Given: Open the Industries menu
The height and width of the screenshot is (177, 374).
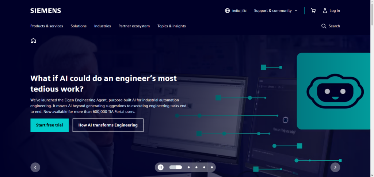Looking at the screenshot, I should pyautogui.click(x=102, y=26).
